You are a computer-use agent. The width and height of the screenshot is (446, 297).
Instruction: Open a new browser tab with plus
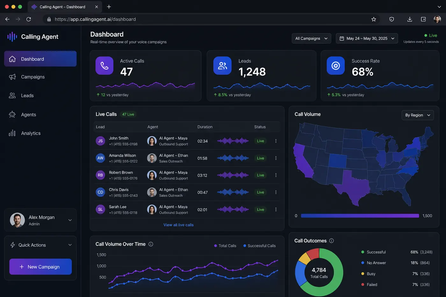109,7
